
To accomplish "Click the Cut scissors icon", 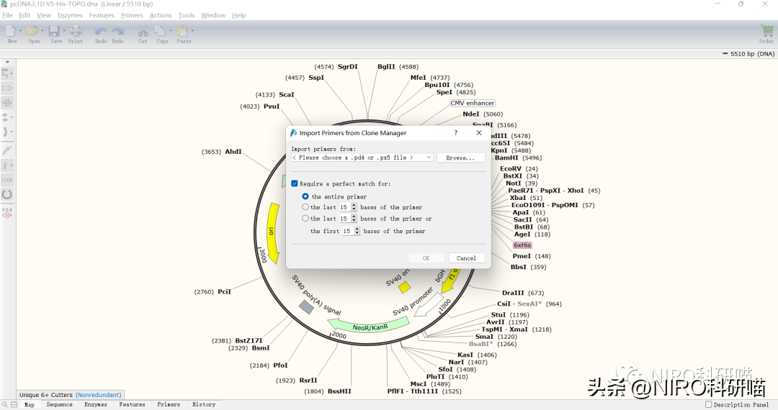I will pyautogui.click(x=143, y=32).
